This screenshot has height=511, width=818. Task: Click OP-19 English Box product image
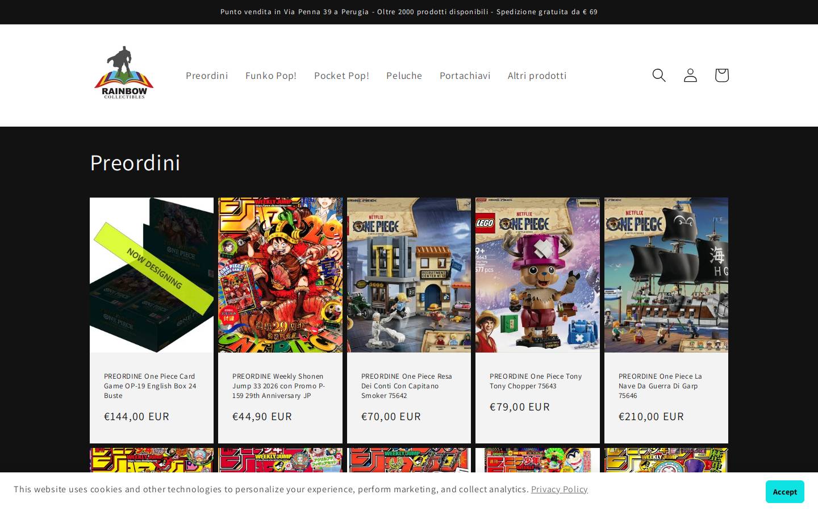[x=152, y=275]
